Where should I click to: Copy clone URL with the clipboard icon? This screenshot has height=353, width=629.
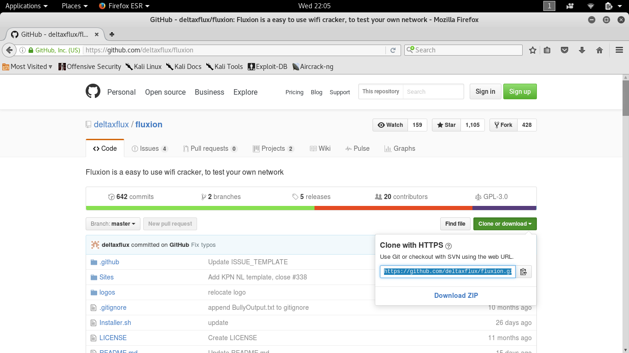[x=524, y=272]
